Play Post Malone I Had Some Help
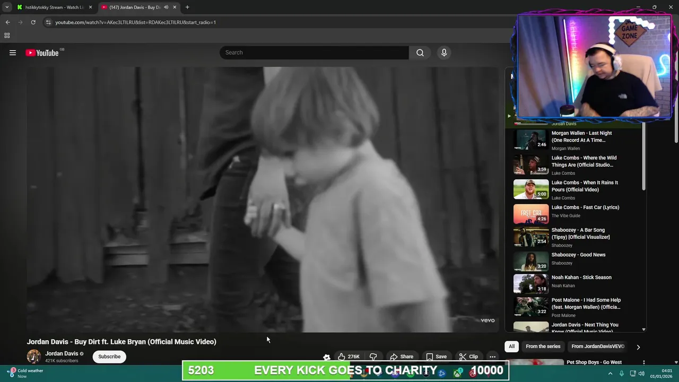Image resolution: width=679 pixels, height=382 pixels. click(x=531, y=307)
